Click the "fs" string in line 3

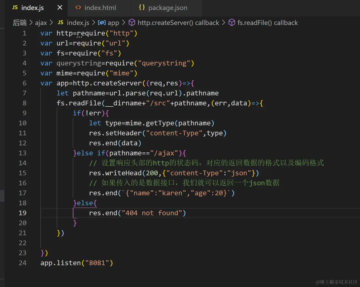(109, 53)
